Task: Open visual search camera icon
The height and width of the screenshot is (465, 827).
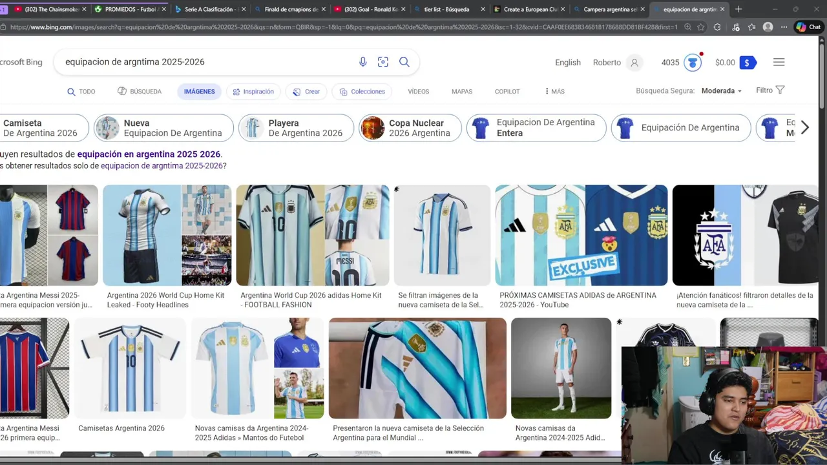Action: (x=383, y=62)
